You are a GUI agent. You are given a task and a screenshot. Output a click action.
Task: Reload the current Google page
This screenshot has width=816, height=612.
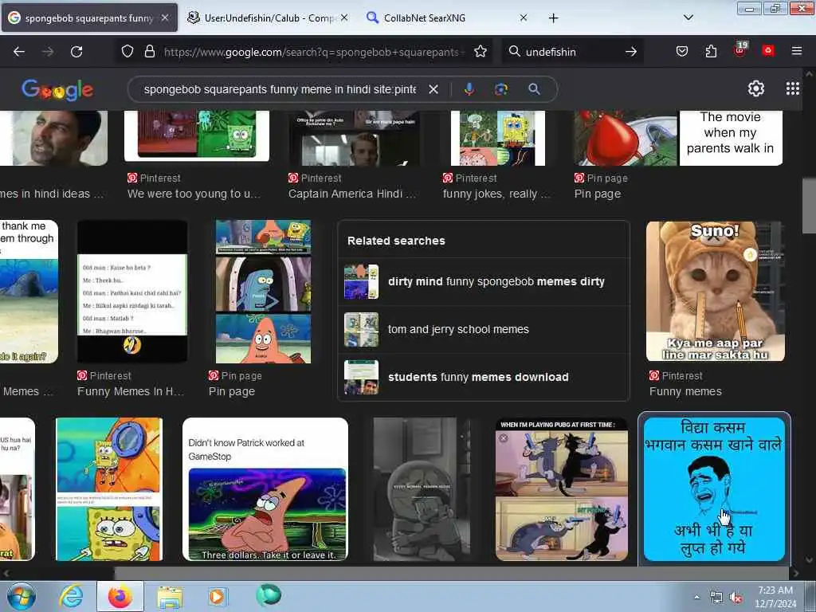tap(76, 52)
